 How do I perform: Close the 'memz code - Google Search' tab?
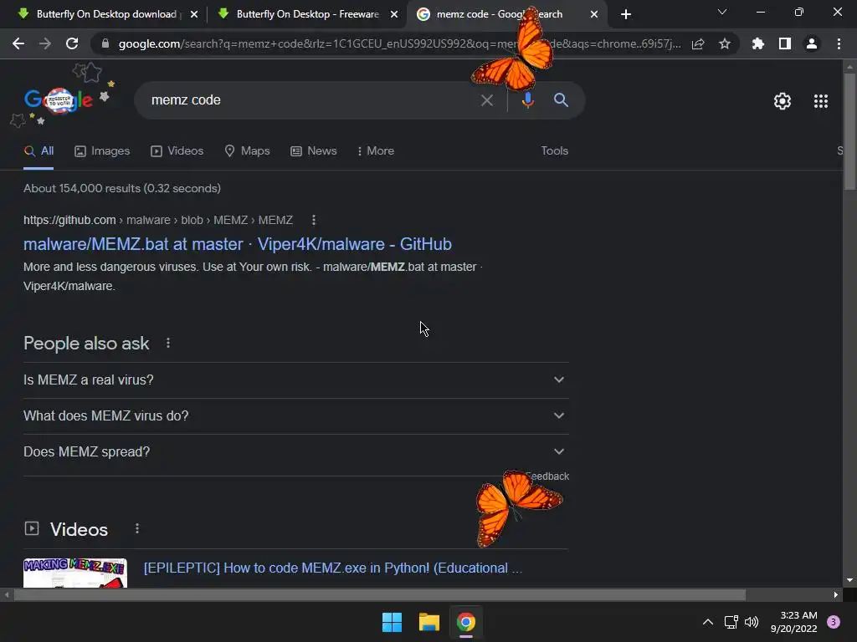(x=594, y=15)
